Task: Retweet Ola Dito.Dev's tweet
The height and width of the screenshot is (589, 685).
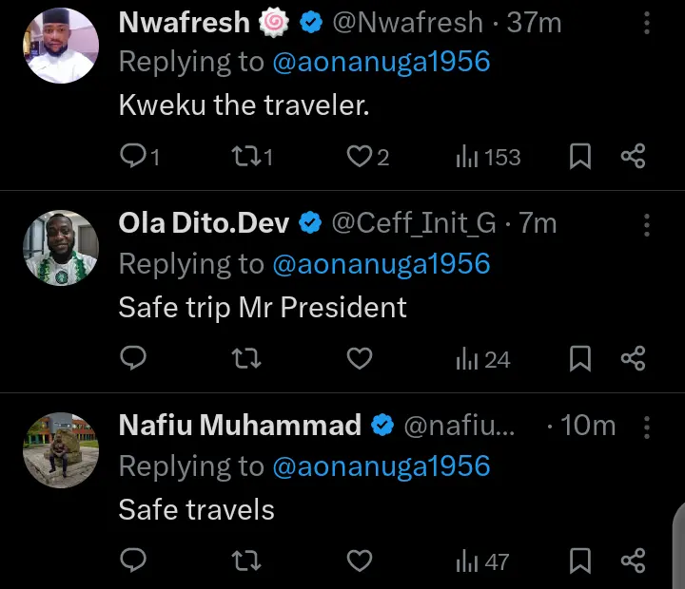Action: coord(246,359)
